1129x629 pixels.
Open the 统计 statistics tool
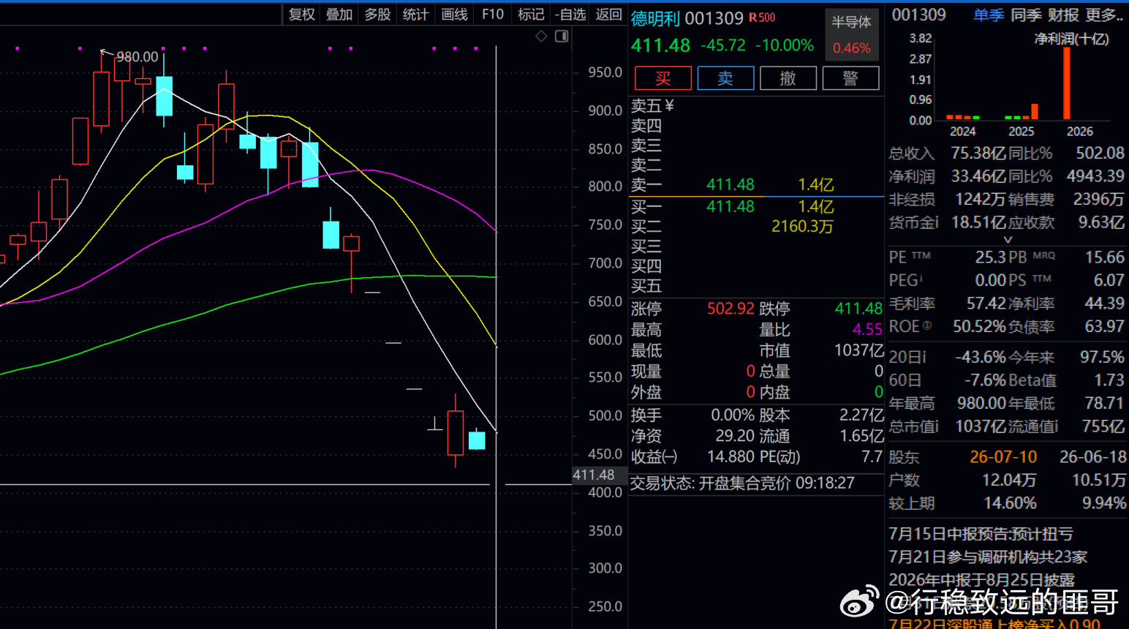pyautogui.click(x=415, y=15)
